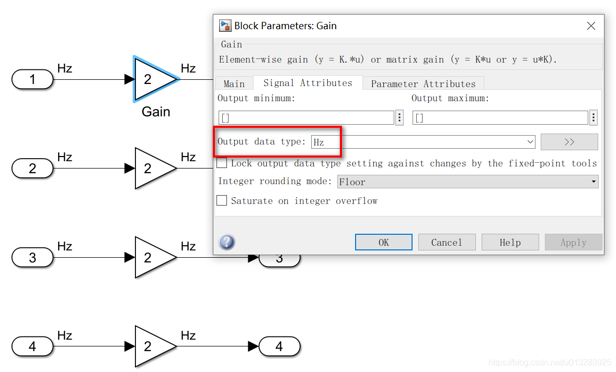Screen dimensions: 616x372
Task: Open the Parameter Attributes tab
Action: [423, 83]
